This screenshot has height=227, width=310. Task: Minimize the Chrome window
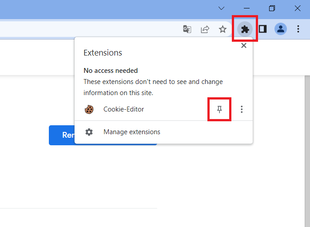247,8
